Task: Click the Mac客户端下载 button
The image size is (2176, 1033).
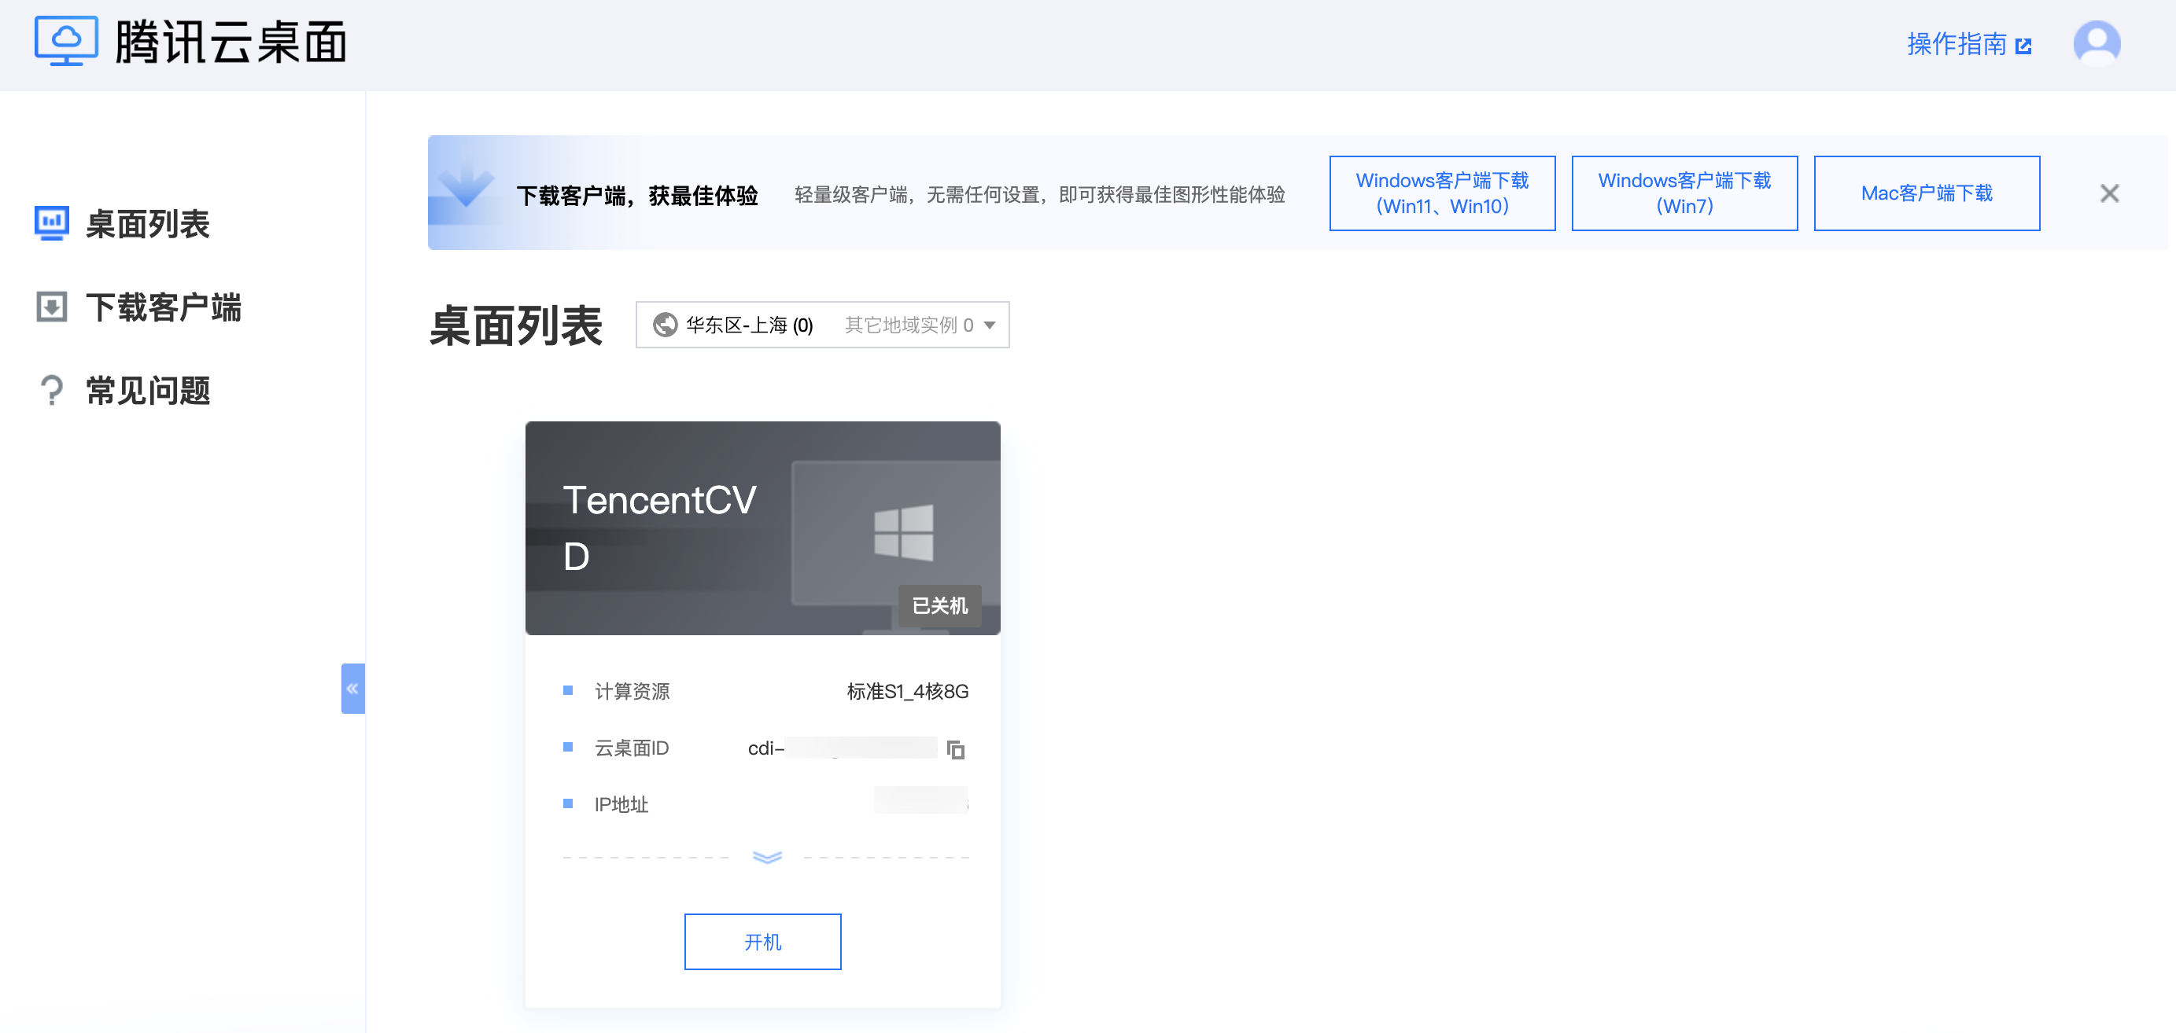Action: tap(1926, 193)
